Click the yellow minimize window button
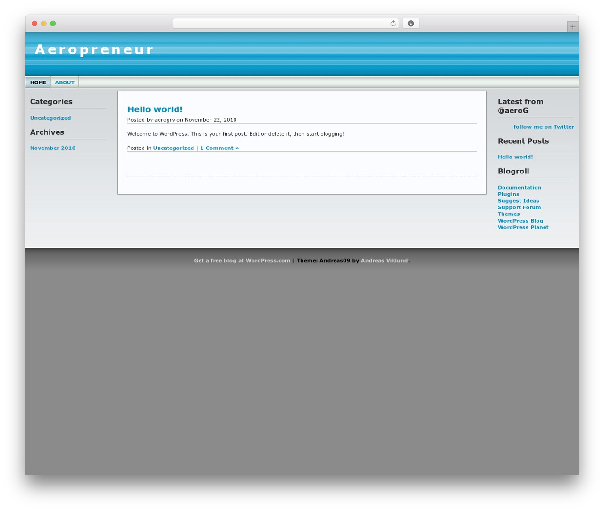This screenshot has height=511, width=604. tap(44, 24)
